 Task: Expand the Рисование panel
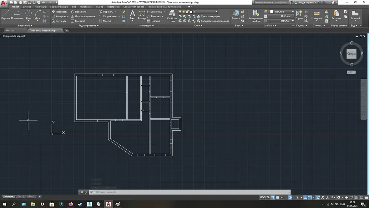(x=25, y=25)
